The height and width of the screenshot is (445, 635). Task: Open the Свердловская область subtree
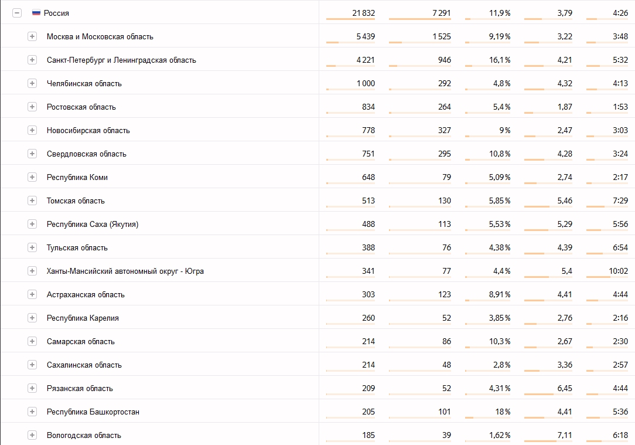[32, 154]
